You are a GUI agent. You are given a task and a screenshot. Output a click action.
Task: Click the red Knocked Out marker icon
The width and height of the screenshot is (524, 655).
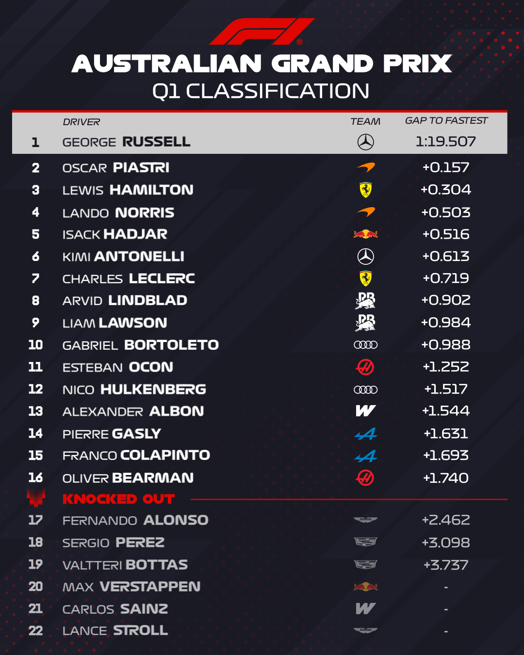(36, 497)
